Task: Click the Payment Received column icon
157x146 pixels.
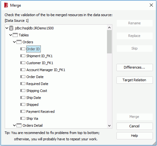Action: click(x=23, y=112)
